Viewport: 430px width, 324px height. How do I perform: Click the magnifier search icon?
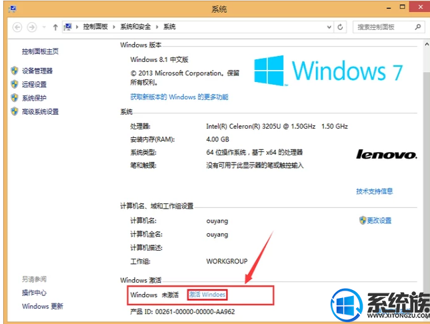click(x=417, y=27)
